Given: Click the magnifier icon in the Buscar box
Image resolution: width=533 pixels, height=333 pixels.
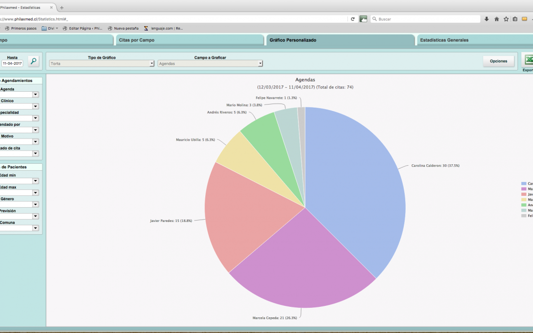Looking at the screenshot, I should click(x=375, y=19).
